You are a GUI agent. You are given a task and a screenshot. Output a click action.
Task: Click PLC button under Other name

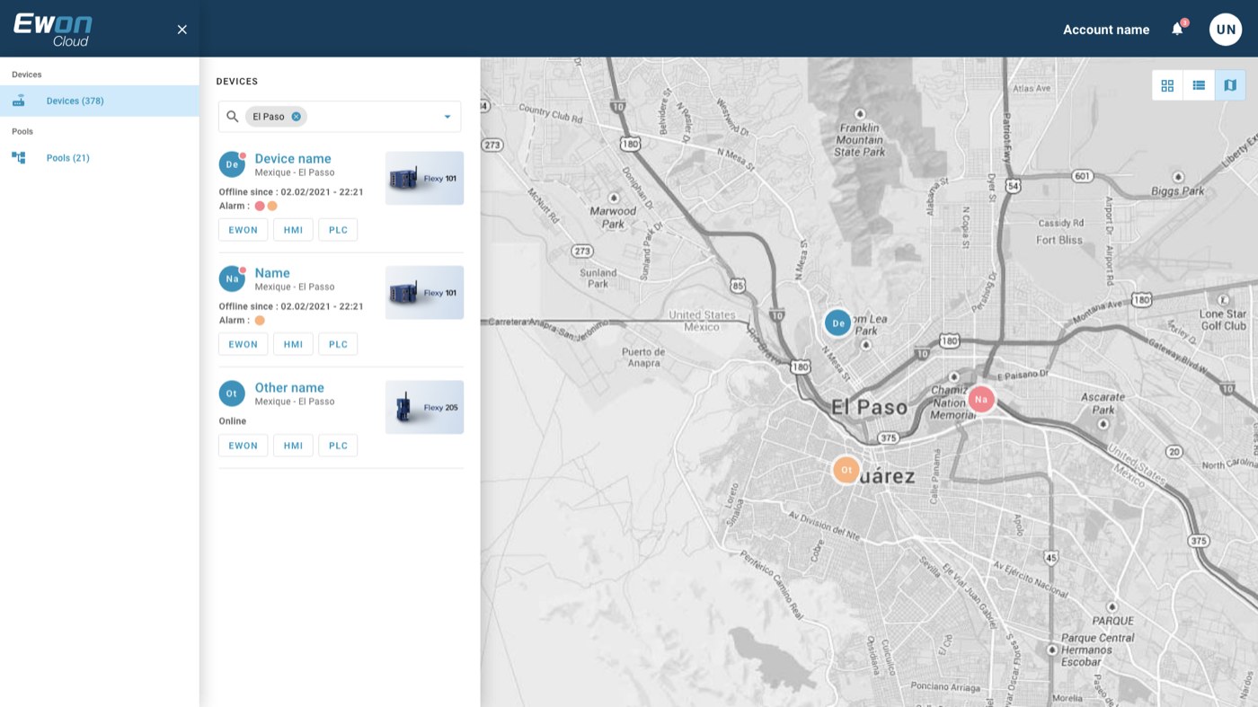[x=338, y=446]
